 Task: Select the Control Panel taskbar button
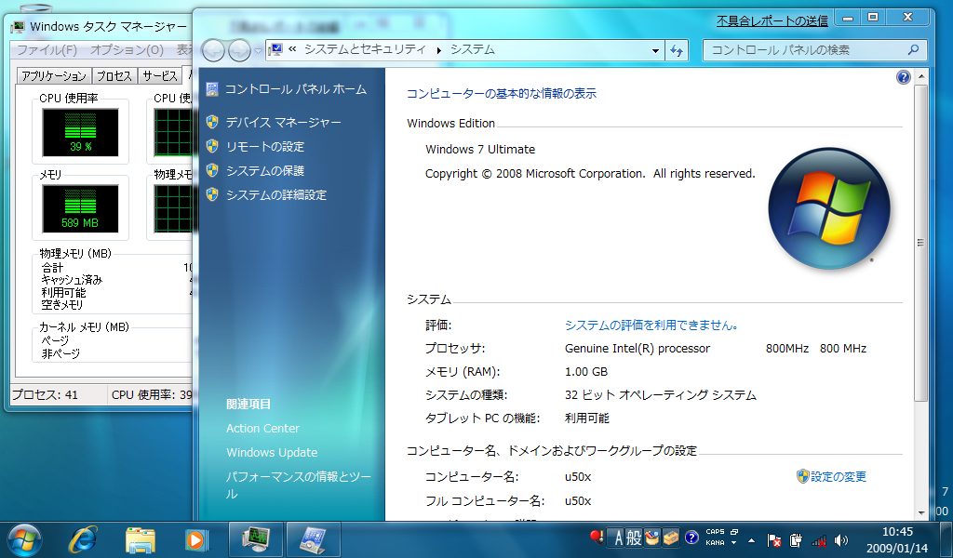point(313,539)
